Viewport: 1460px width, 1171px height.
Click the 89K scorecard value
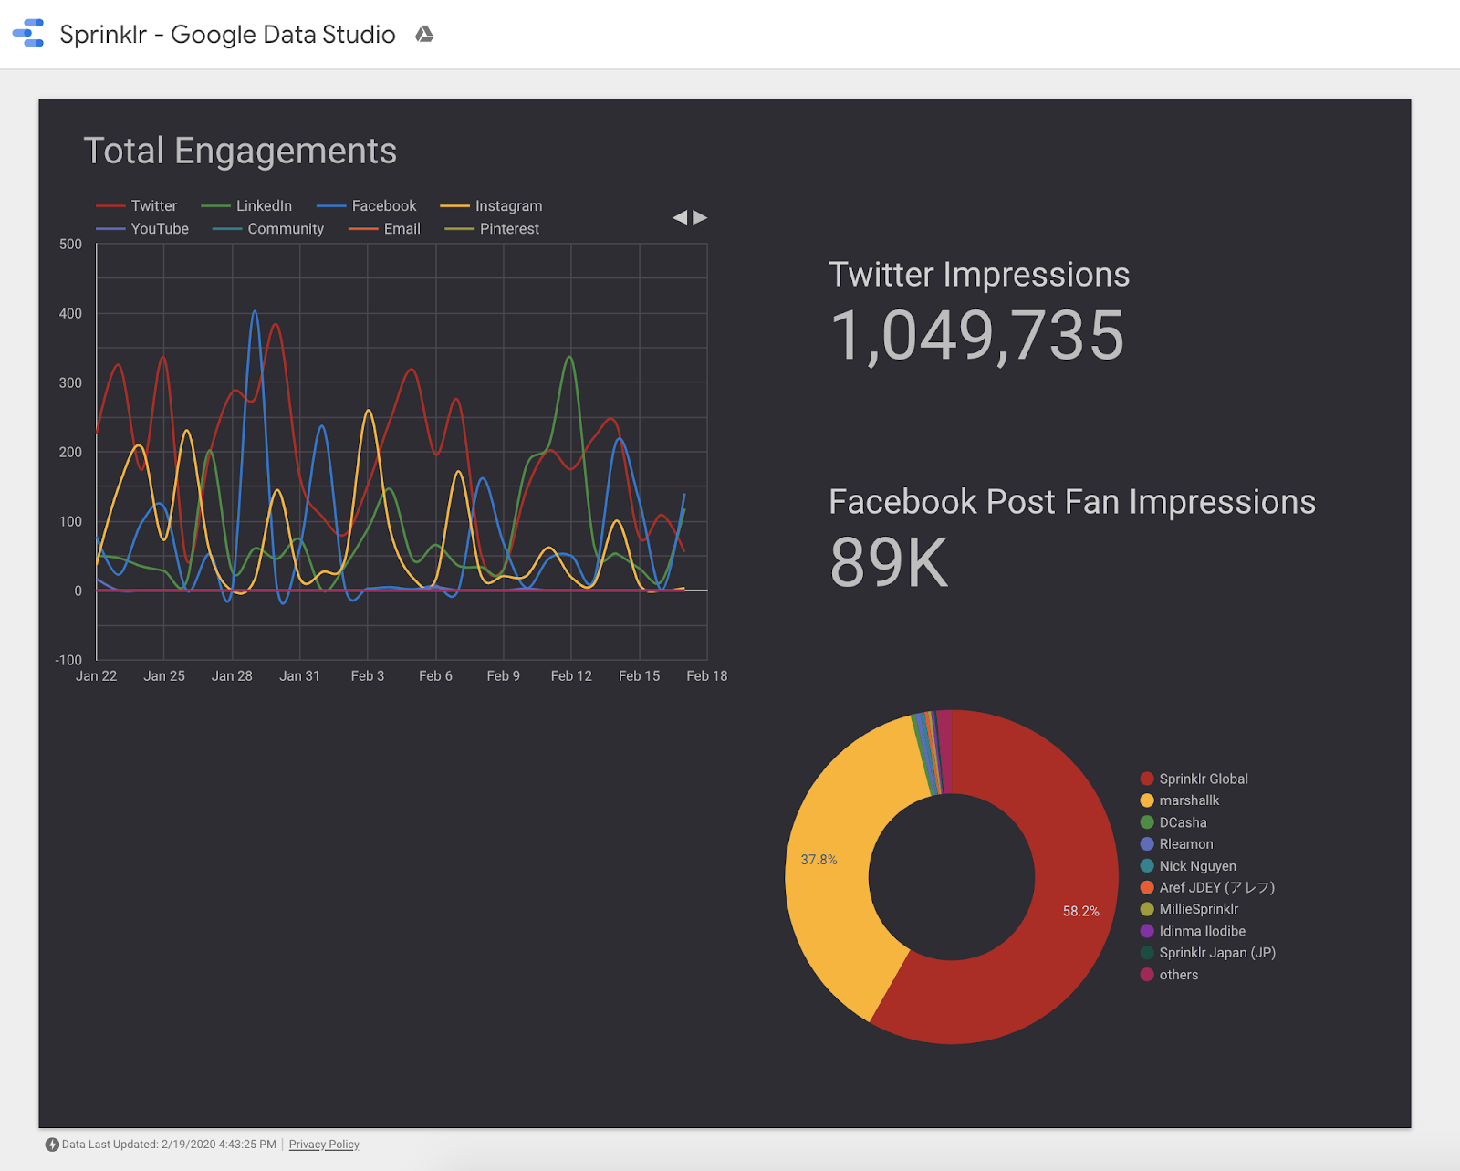890,562
